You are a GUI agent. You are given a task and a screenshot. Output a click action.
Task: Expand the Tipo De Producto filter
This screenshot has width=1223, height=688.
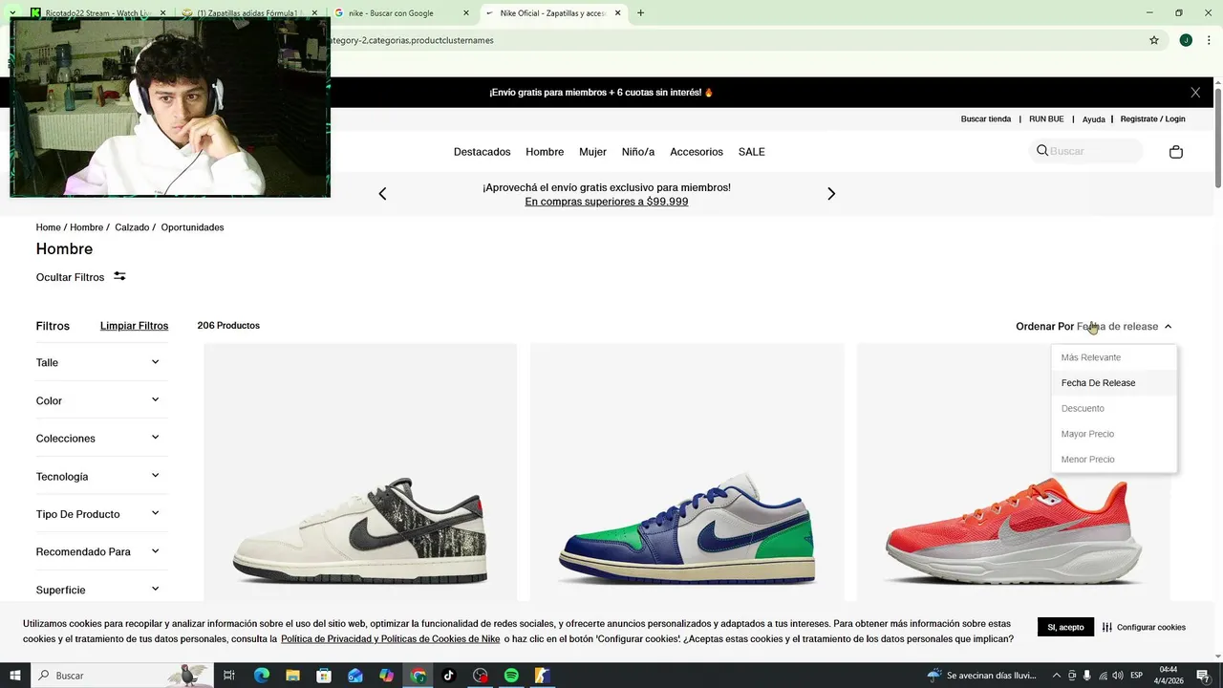click(x=101, y=514)
